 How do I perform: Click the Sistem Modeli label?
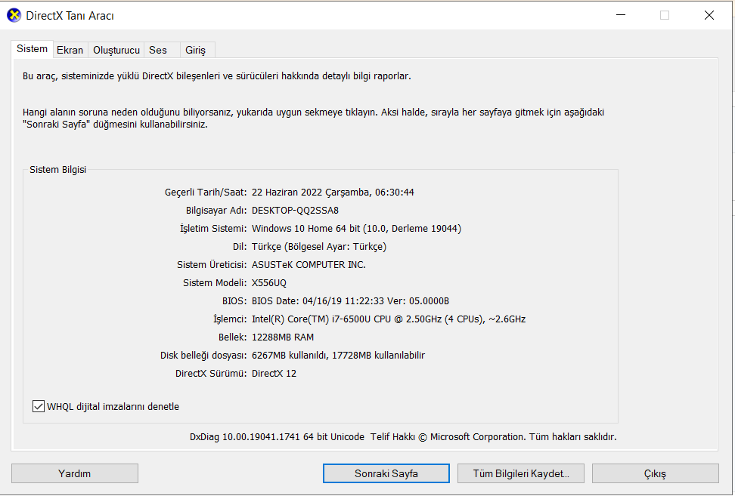pyautogui.click(x=215, y=283)
